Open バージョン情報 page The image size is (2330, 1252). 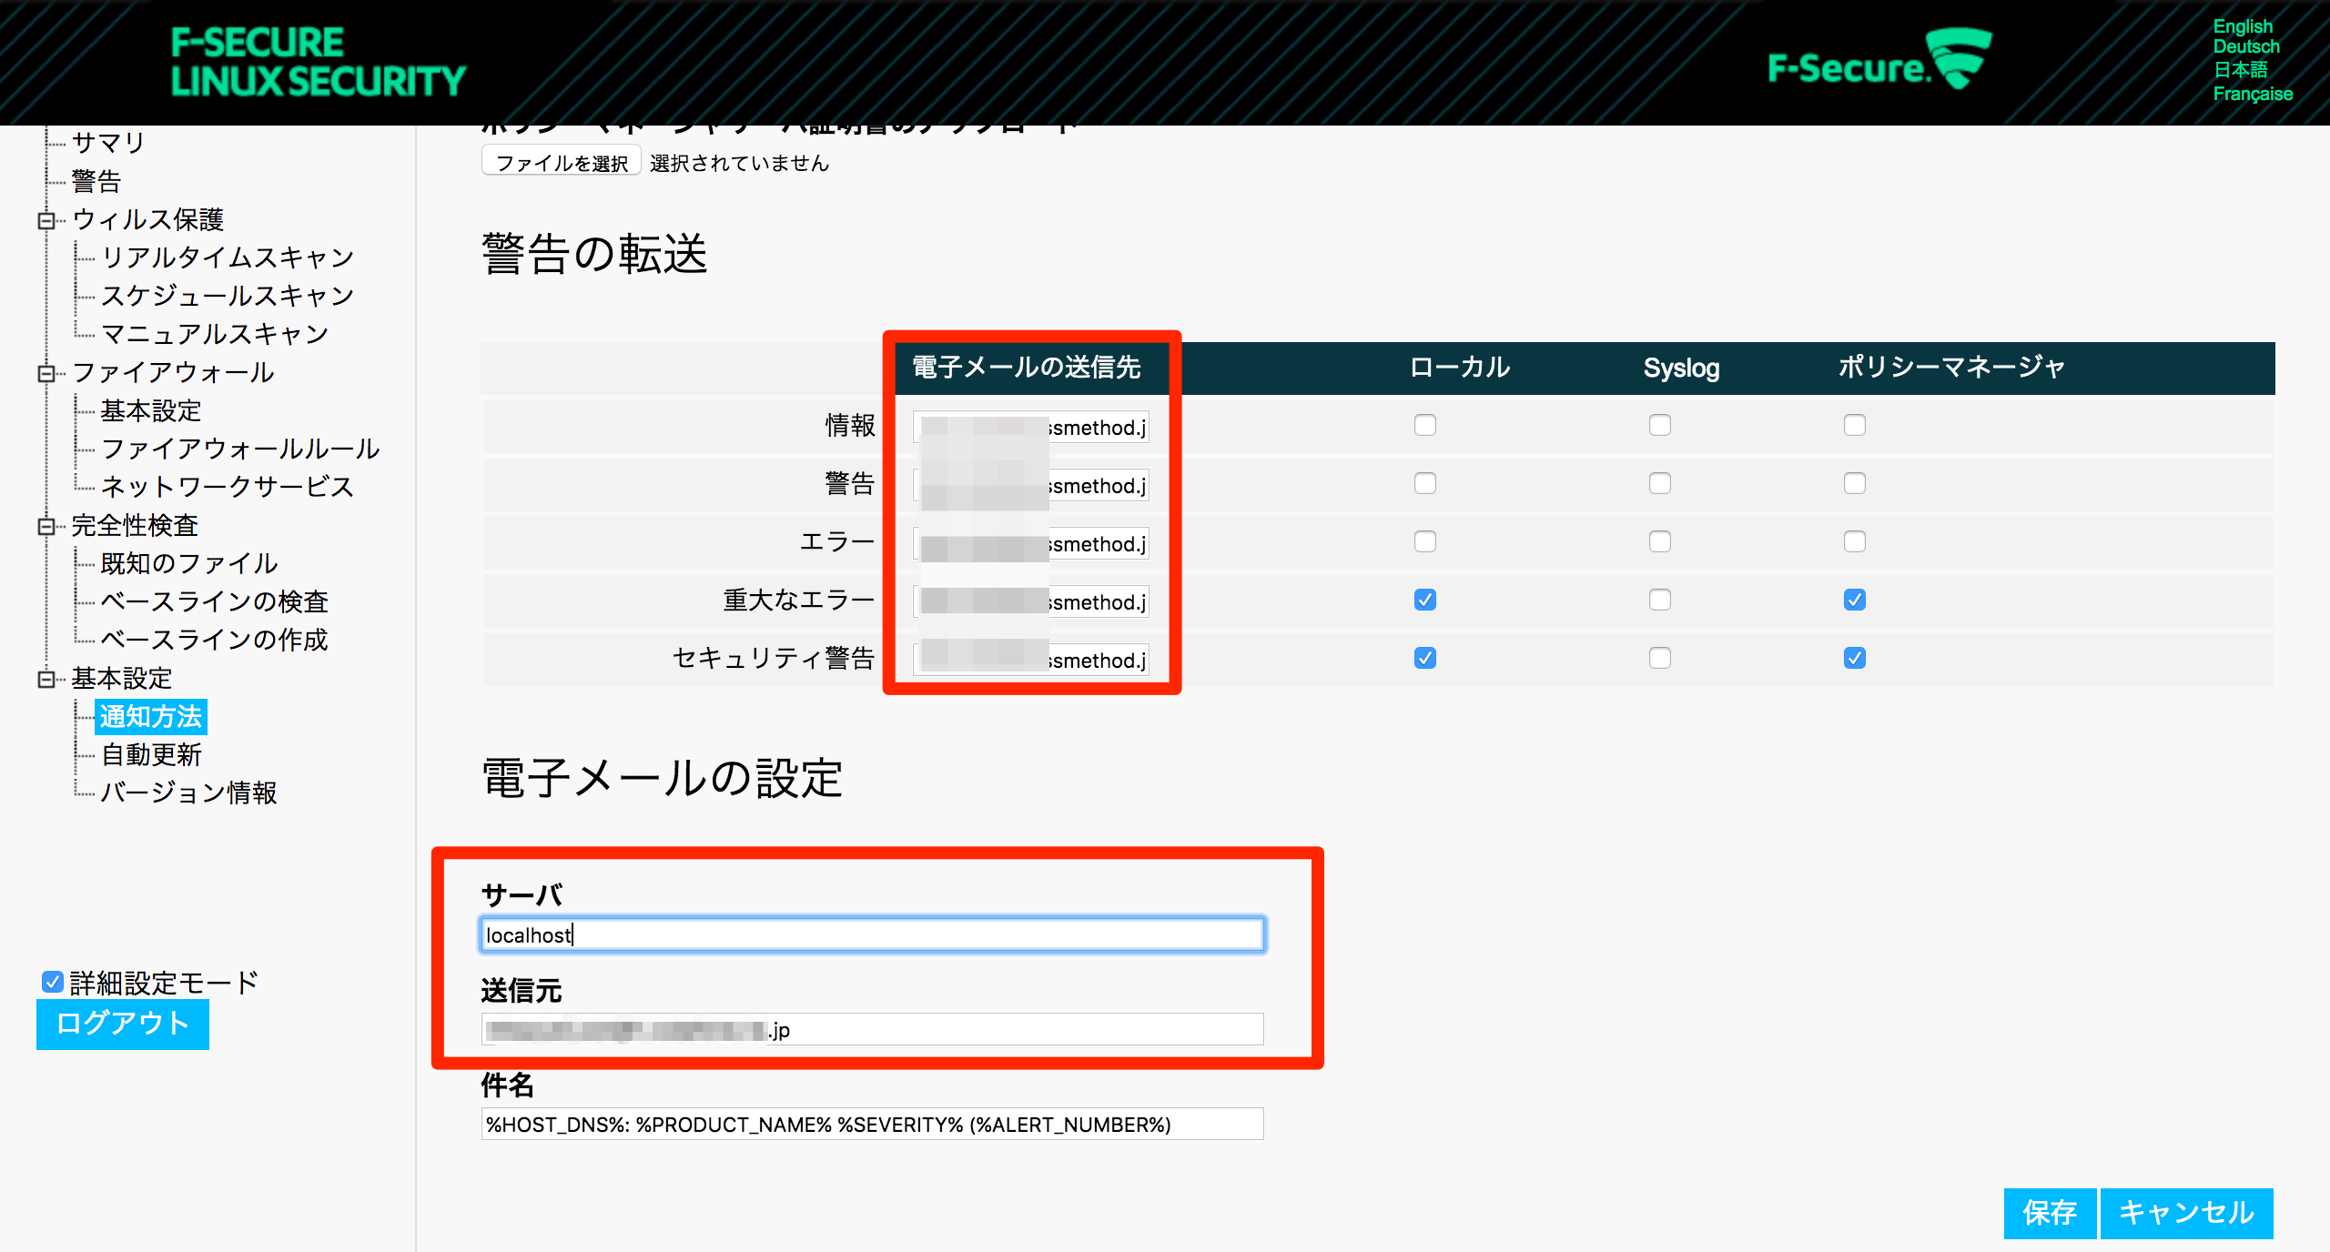[x=189, y=793]
